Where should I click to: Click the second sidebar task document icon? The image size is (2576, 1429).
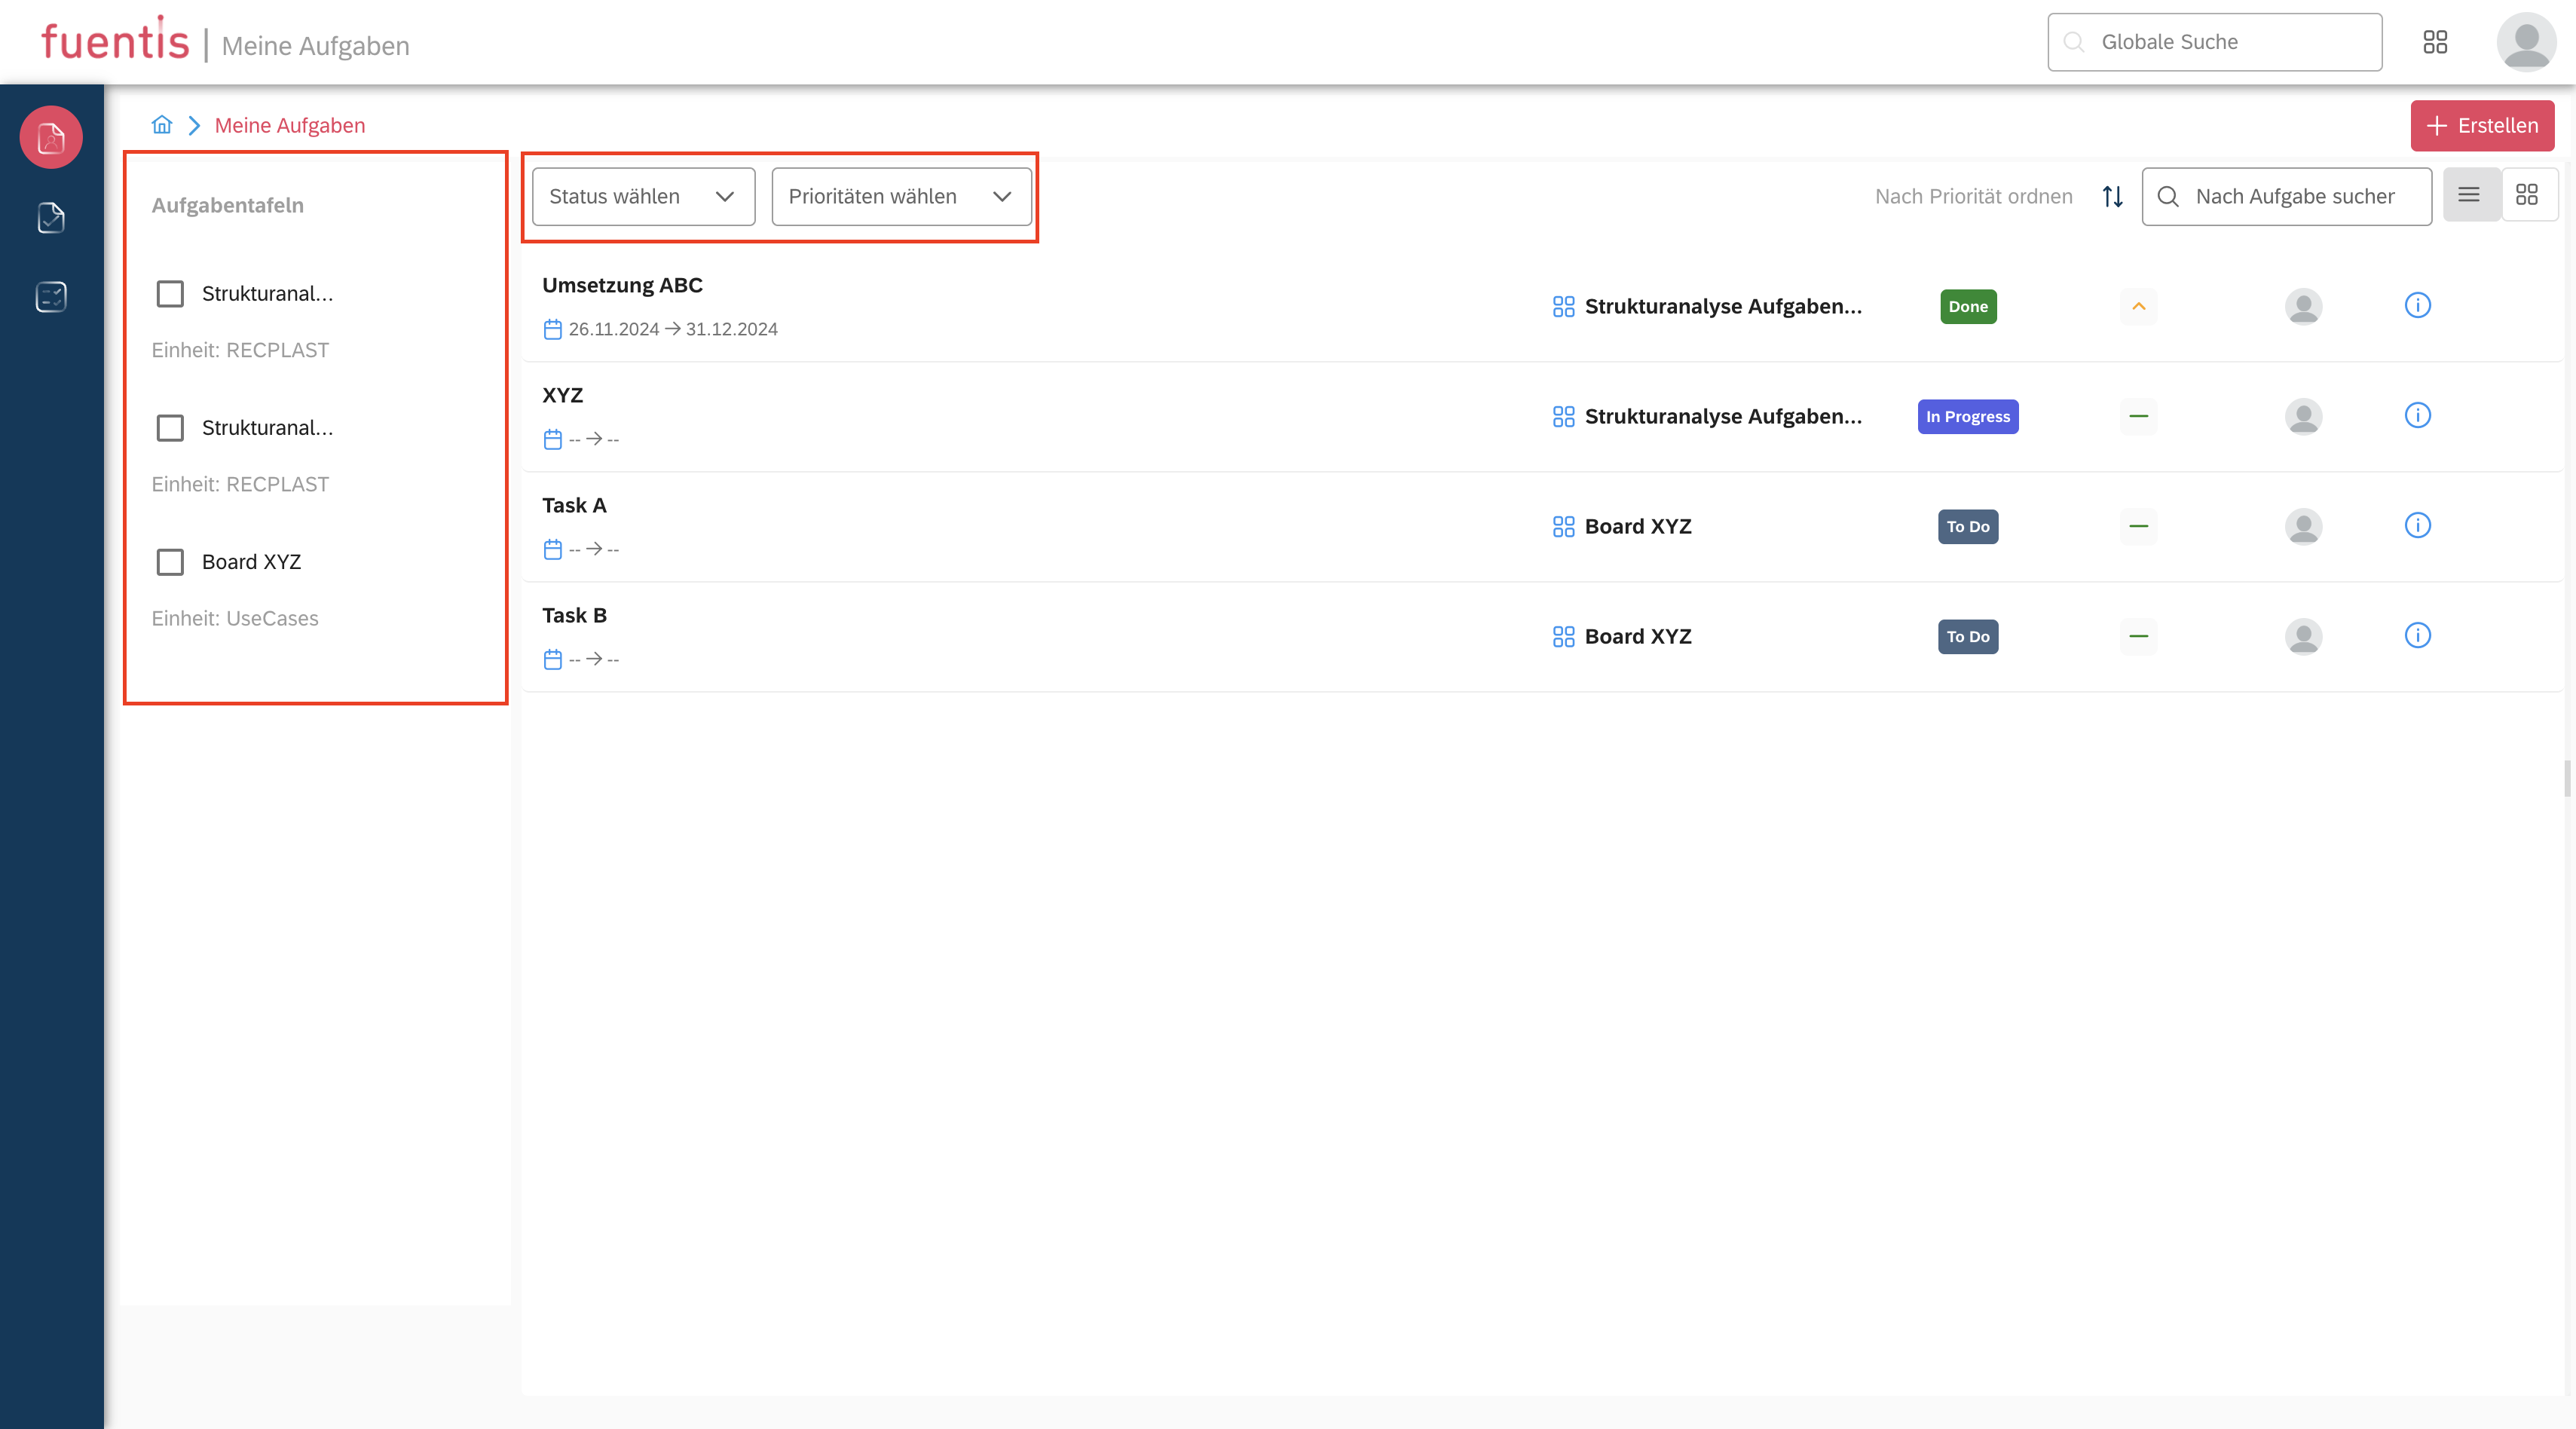coord(51,217)
